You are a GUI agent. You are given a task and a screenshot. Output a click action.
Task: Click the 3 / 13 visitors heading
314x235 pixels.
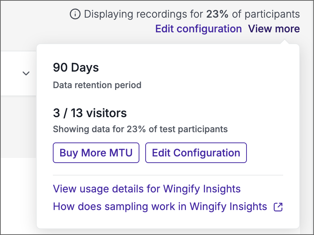tap(90, 113)
